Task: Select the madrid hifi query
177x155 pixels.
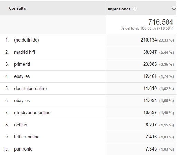Action: pos(24,52)
